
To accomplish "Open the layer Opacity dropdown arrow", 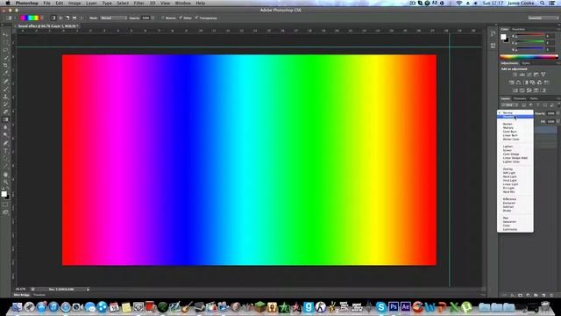I will 557,113.
